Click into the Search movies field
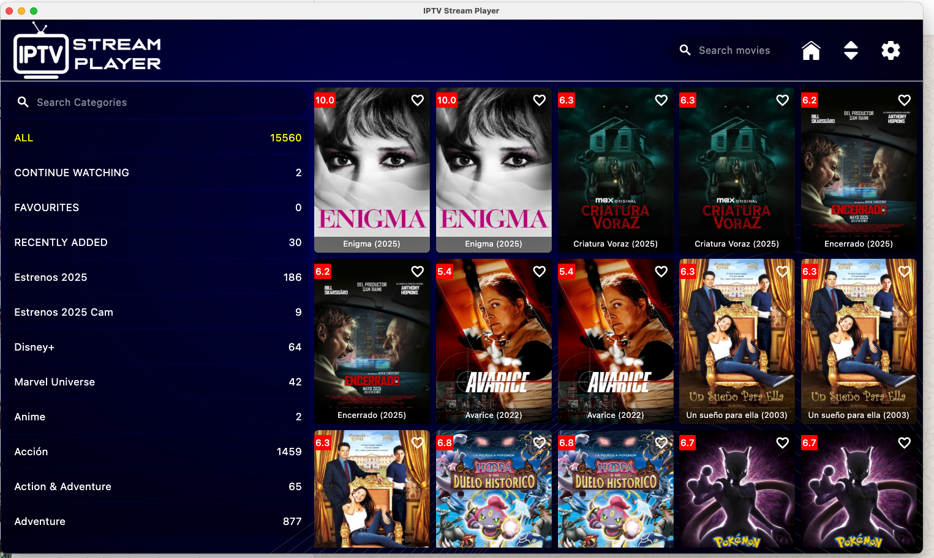This screenshot has width=934, height=558. 735,50
